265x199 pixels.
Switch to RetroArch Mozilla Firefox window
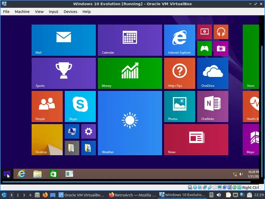click(x=132, y=195)
